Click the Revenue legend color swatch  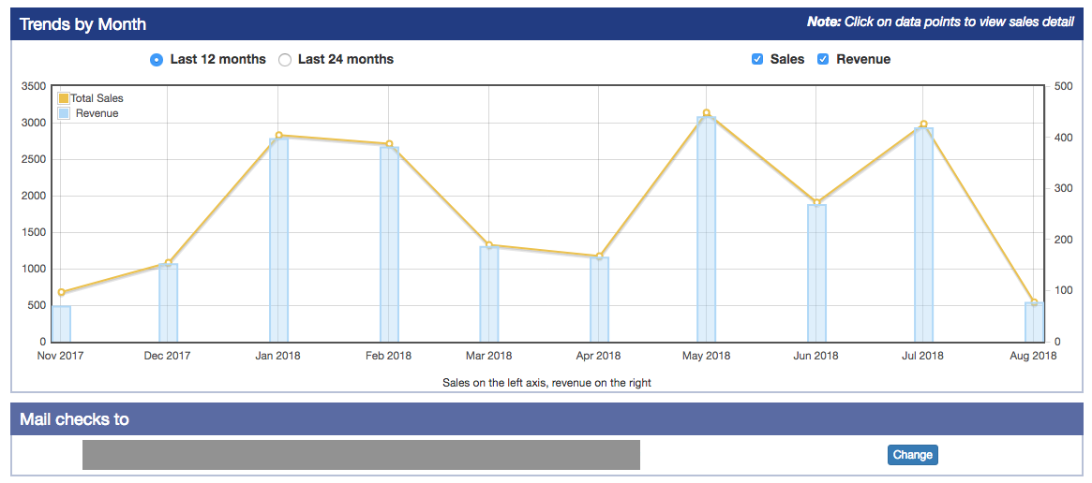pyautogui.click(x=64, y=113)
